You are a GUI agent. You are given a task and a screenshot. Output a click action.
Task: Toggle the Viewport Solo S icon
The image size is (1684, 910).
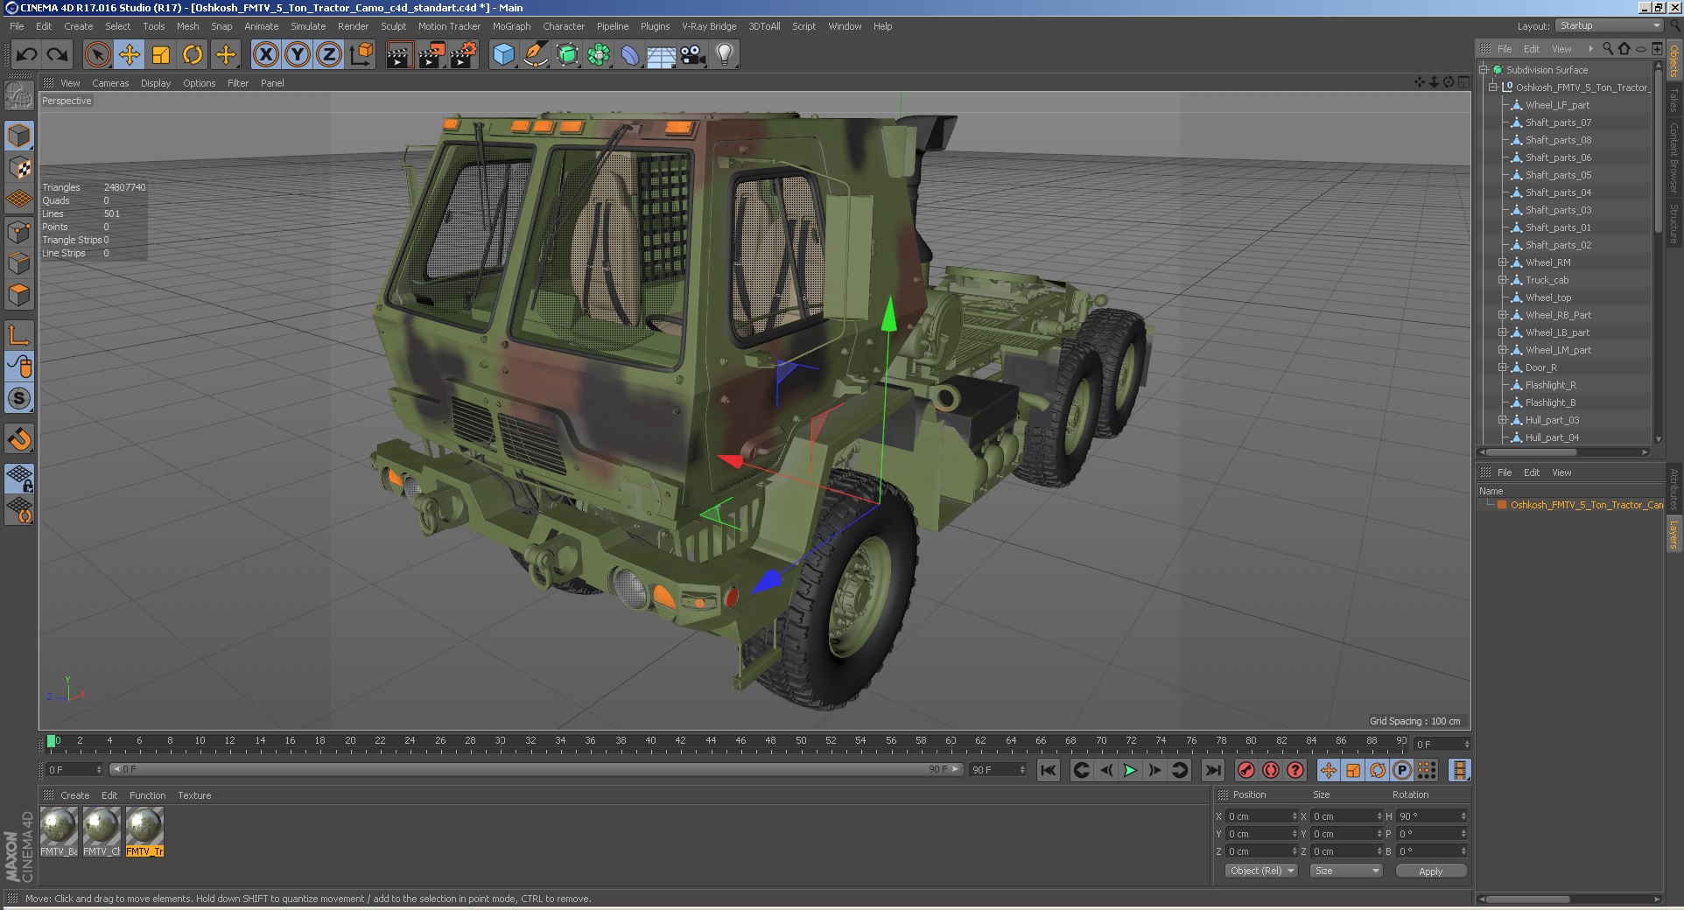pos(19,399)
